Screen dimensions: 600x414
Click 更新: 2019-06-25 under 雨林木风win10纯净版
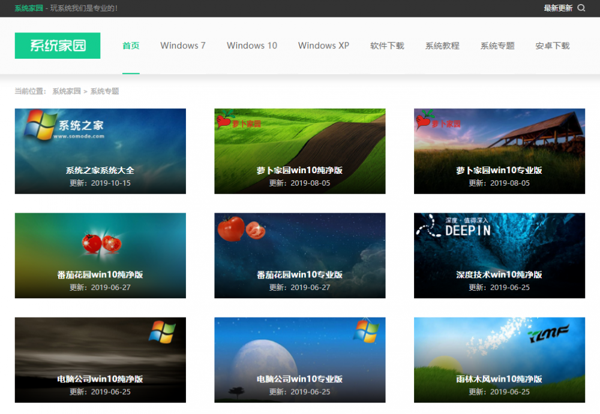tap(499, 392)
